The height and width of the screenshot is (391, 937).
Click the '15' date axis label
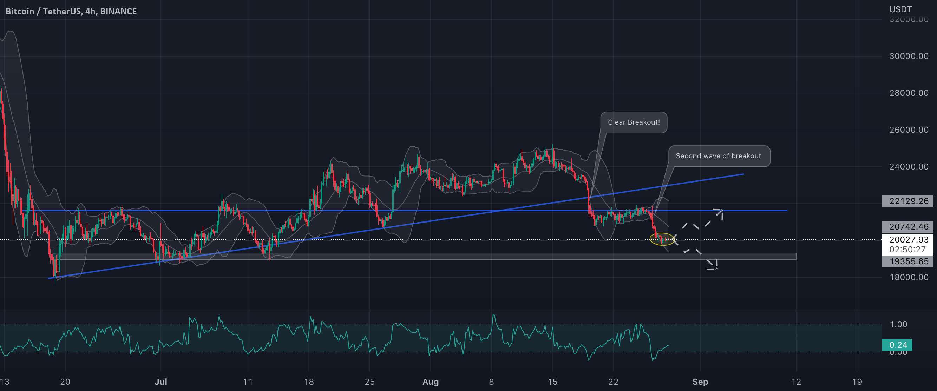pos(552,382)
